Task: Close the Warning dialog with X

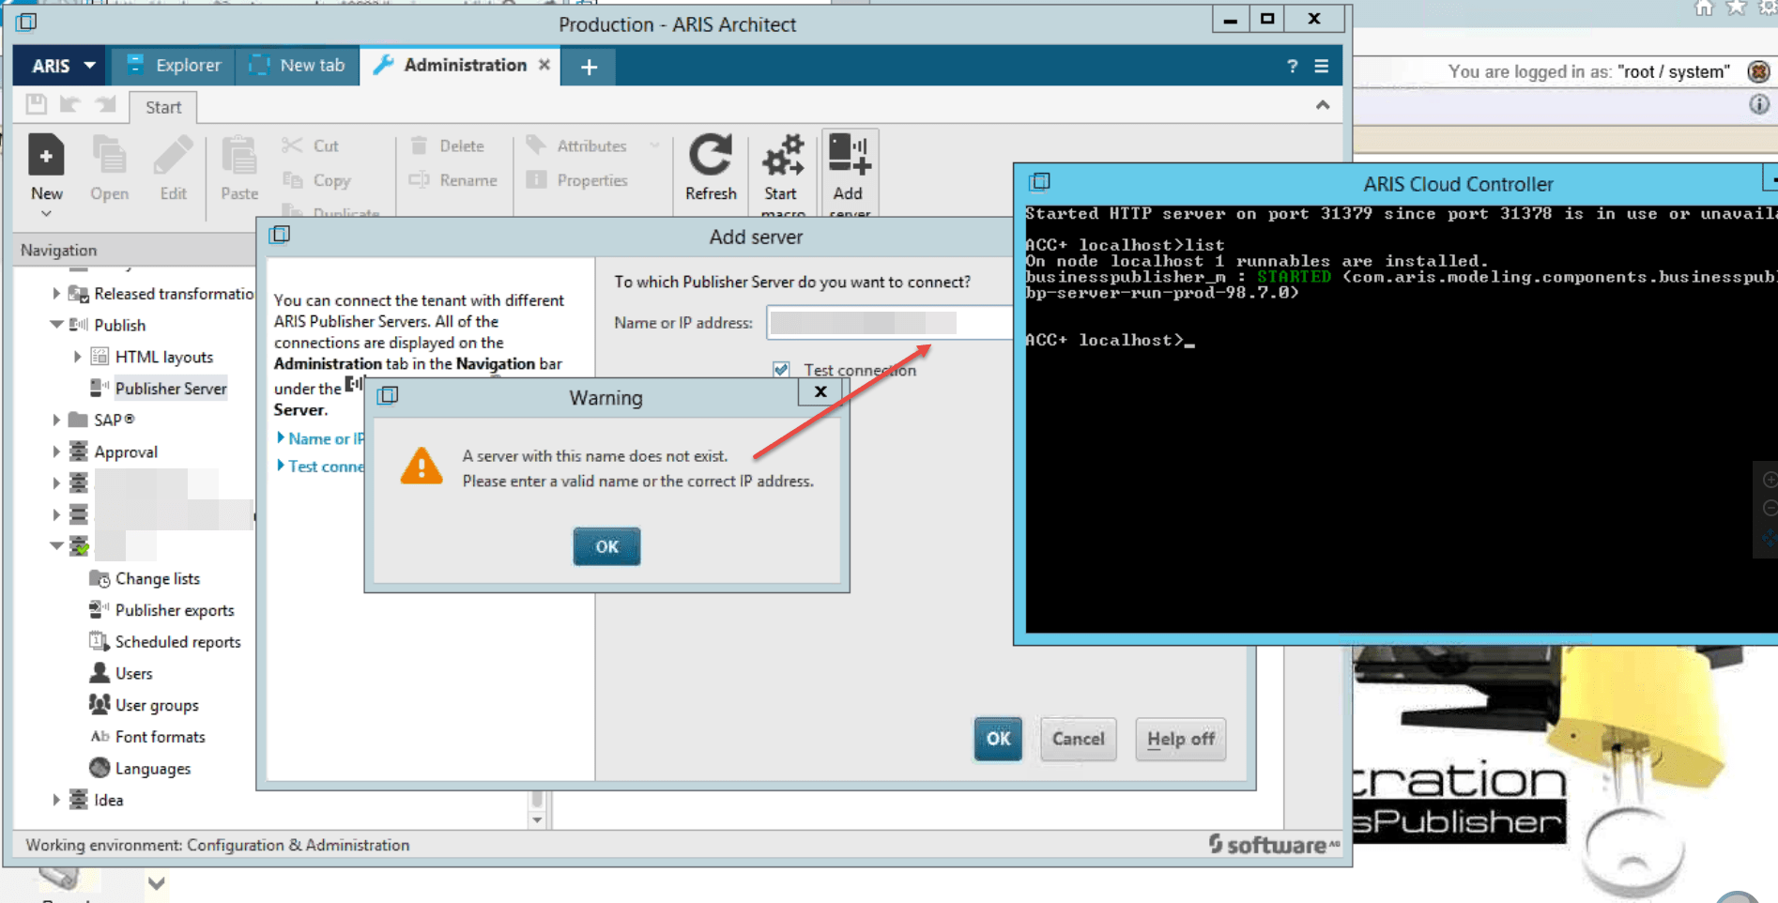Action: coord(820,391)
